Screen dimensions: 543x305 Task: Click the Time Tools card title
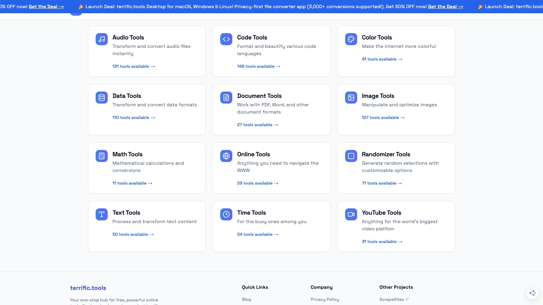(x=252, y=213)
